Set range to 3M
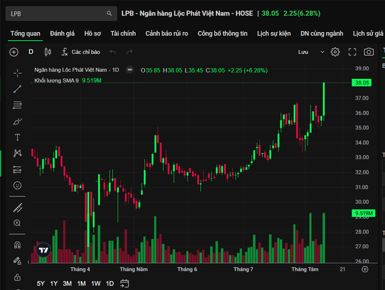 pyautogui.click(x=67, y=284)
